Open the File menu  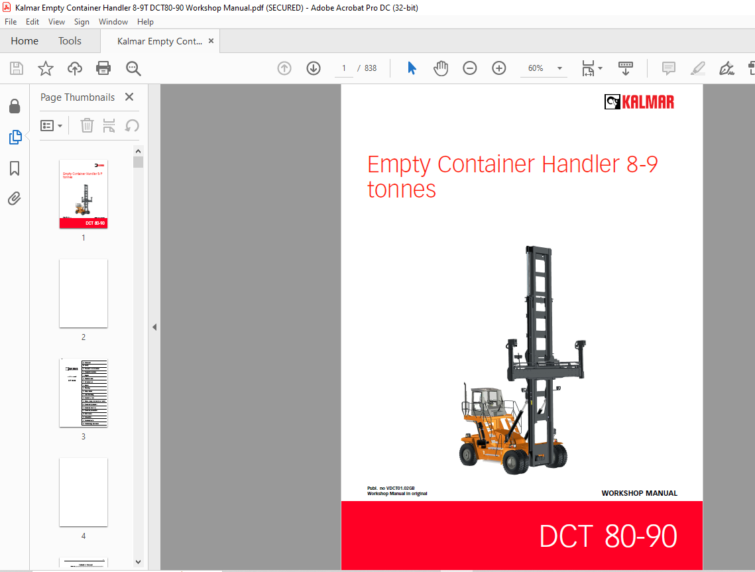[11, 22]
